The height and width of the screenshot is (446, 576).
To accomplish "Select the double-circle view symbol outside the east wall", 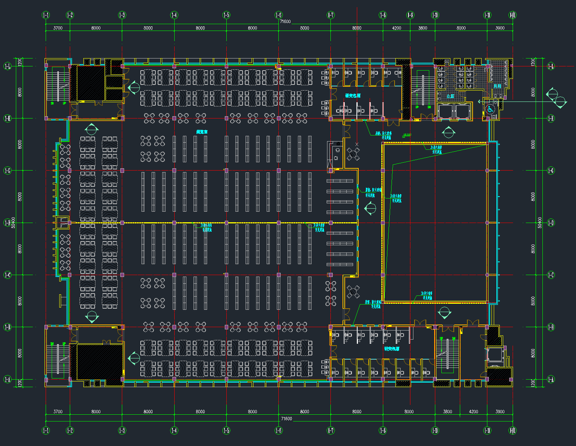I will [556, 97].
